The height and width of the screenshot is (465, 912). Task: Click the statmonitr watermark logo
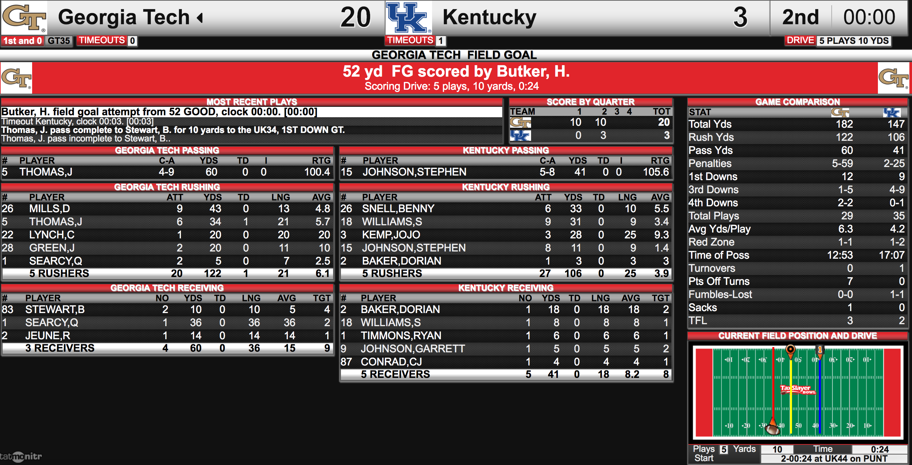21,456
